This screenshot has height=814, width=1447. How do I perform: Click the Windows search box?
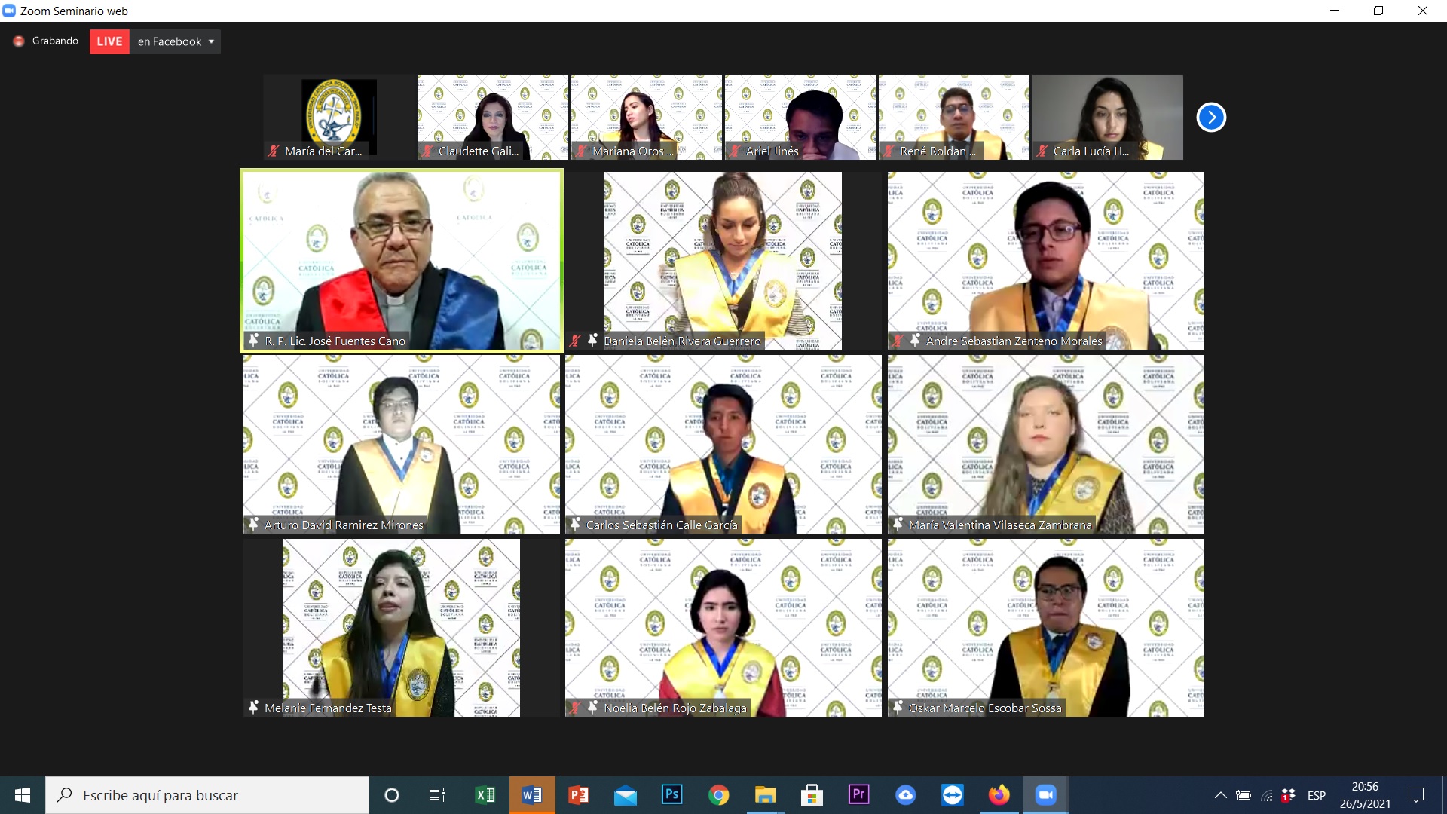[x=207, y=795]
